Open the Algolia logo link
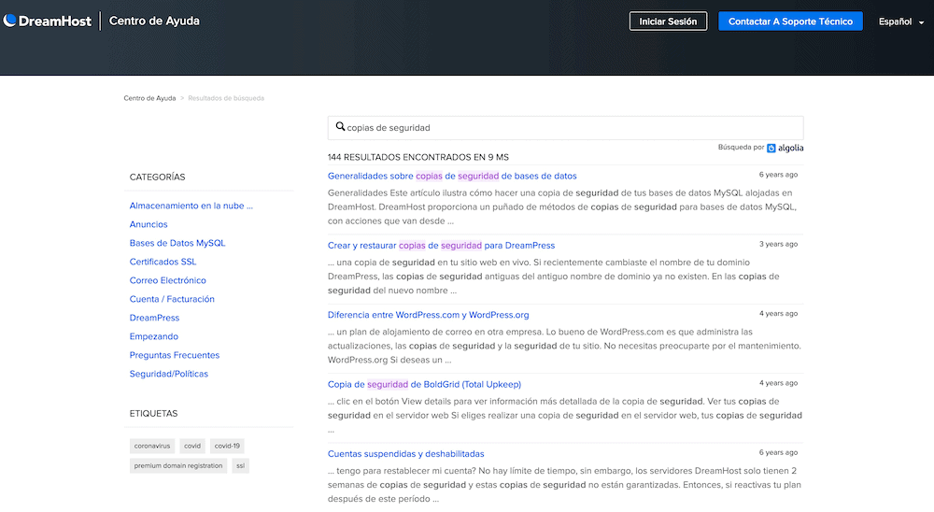Image resolution: width=934 pixels, height=512 pixels. tap(785, 148)
